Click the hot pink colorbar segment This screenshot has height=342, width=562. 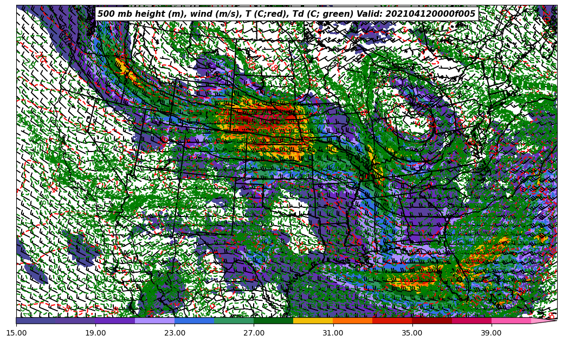tap(511, 320)
